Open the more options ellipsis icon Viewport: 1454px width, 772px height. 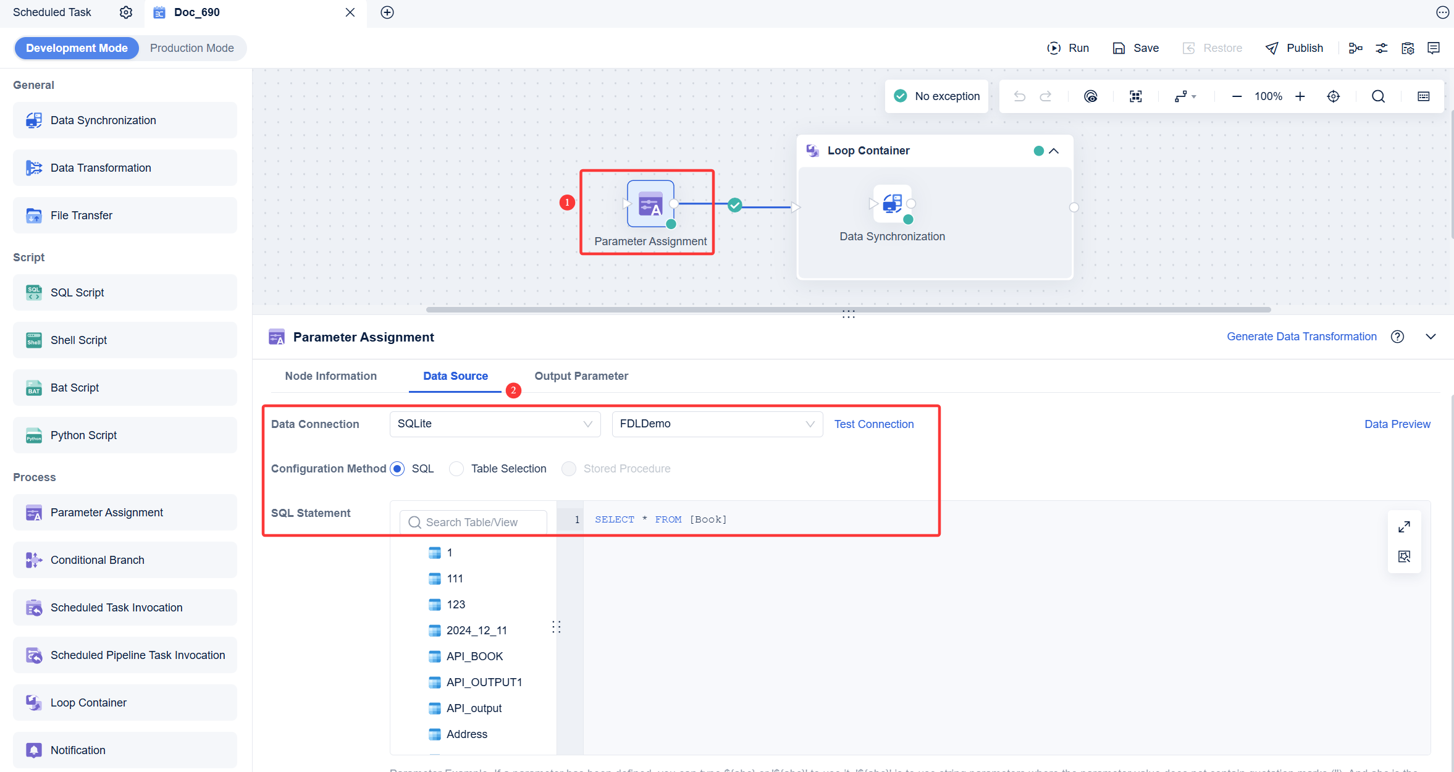pos(1442,12)
